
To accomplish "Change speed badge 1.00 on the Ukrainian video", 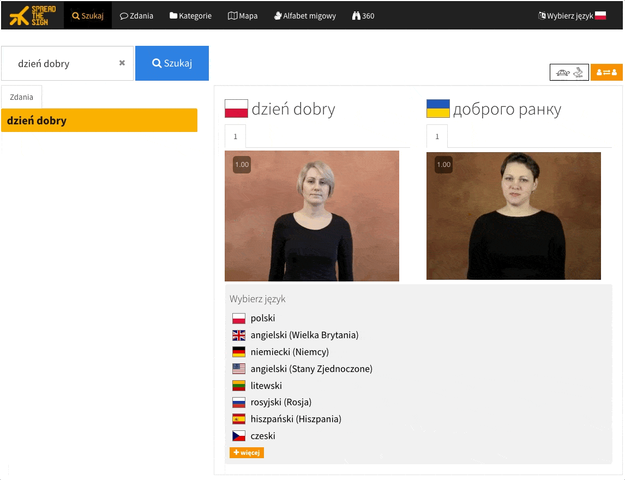I will coord(443,165).
